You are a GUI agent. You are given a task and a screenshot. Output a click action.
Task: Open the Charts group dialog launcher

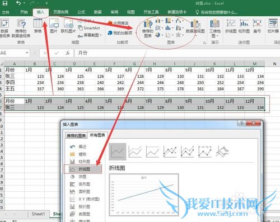pyautogui.click(x=204, y=43)
